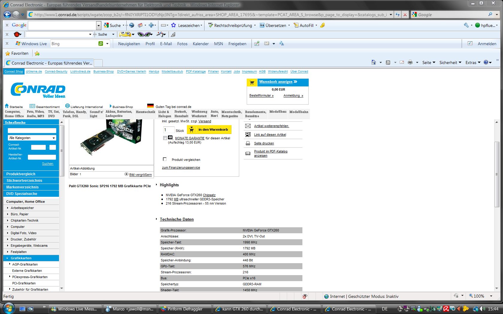Open the Favoriten star panel

pyautogui.click(x=17, y=53)
